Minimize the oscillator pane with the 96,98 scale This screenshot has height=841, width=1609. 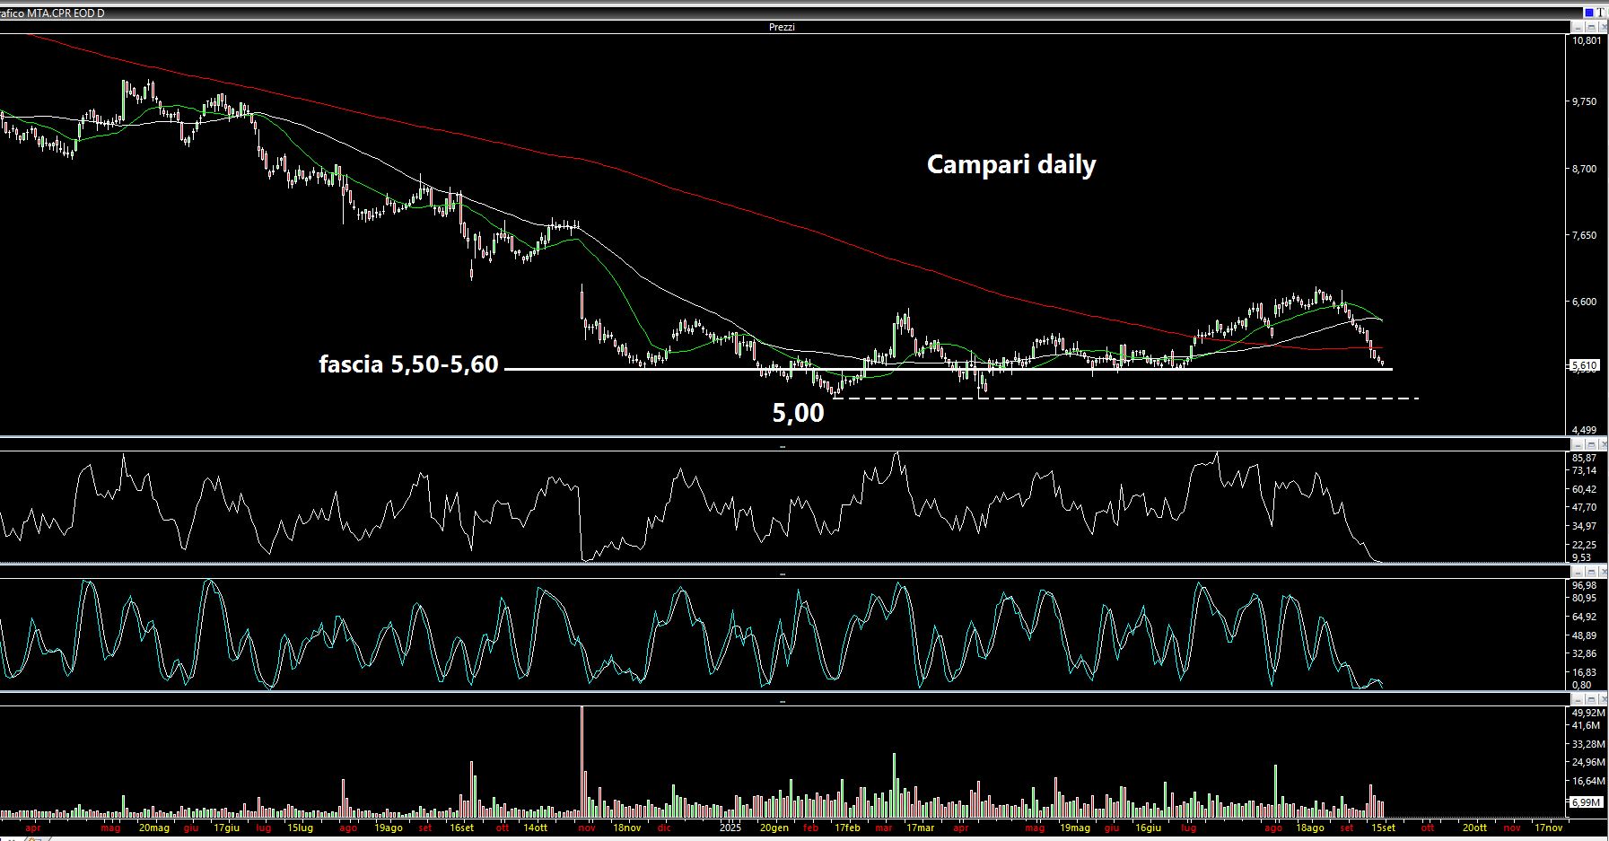coord(1578,572)
